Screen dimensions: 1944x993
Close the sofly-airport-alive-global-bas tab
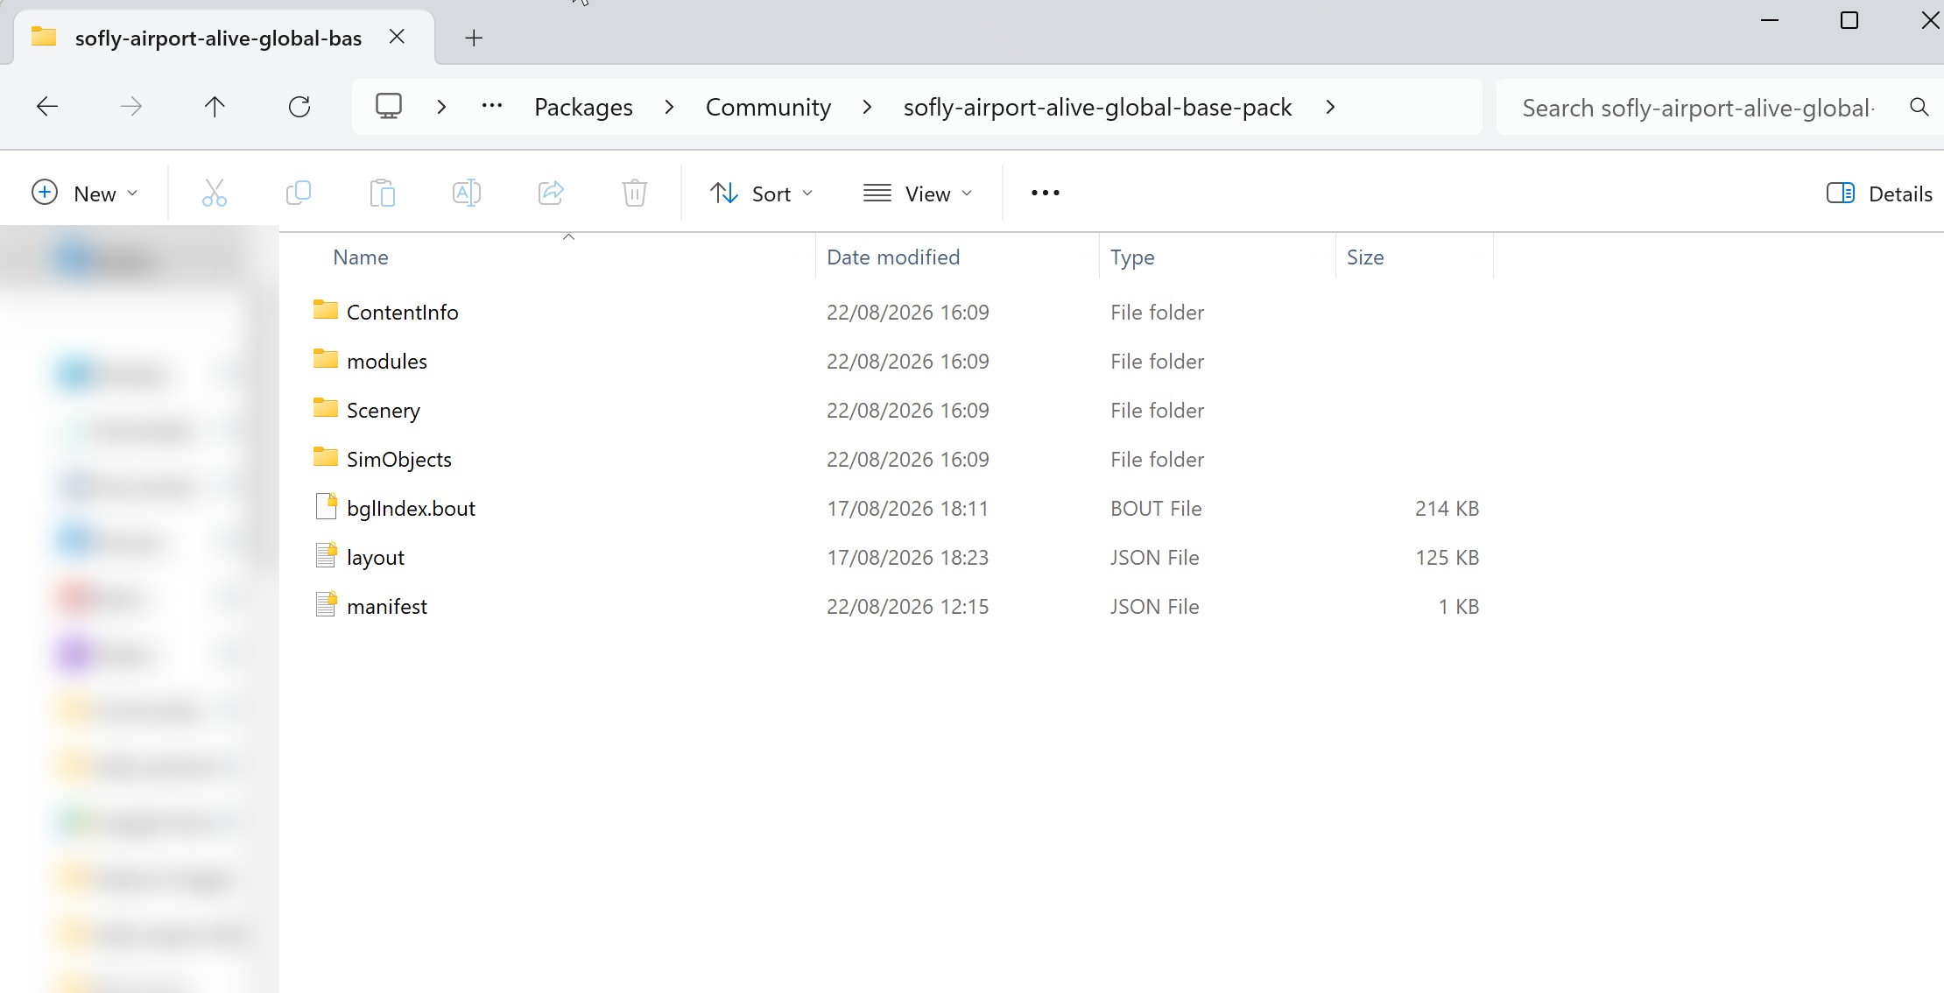pyautogui.click(x=397, y=37)
